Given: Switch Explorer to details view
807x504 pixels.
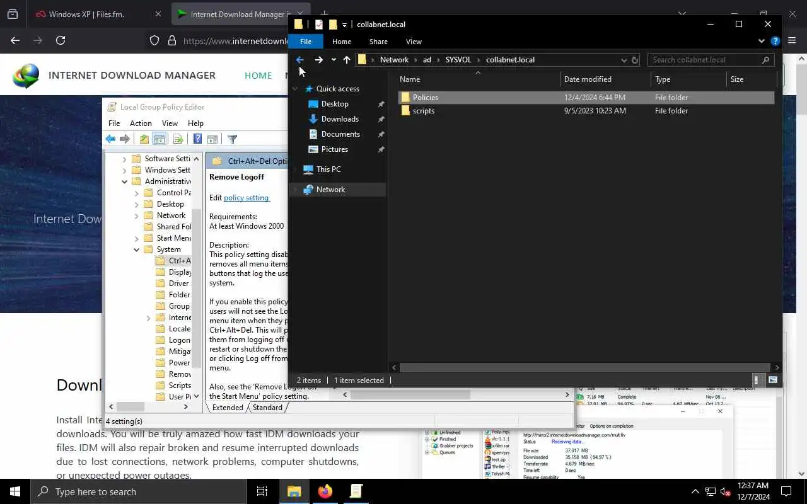Looking at the screenshot, I should (x=757, y=380).
